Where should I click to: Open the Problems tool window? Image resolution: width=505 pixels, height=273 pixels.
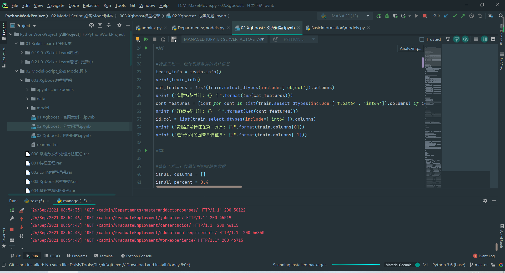click(x=77, y=256)
